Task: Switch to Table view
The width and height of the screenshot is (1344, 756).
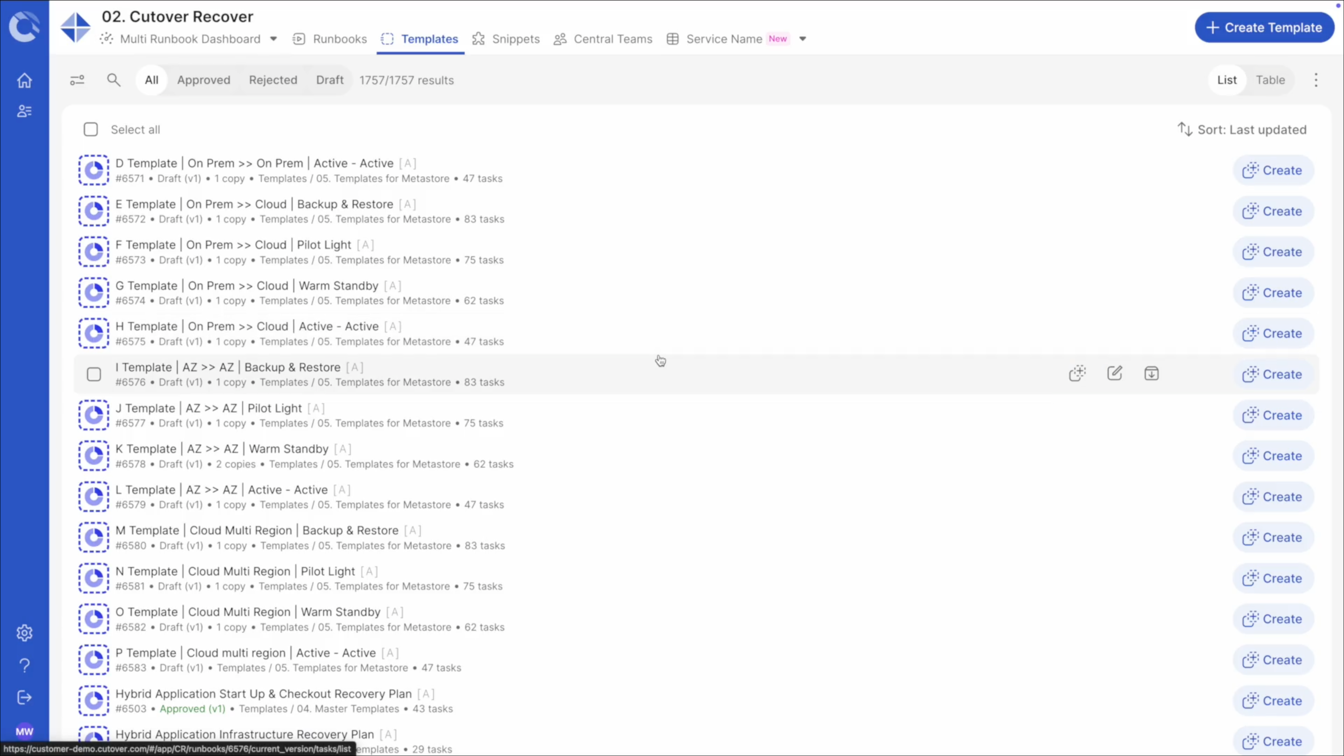Action: [x=1270, y=80]
